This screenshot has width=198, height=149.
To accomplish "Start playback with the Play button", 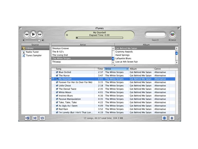I will 33,34.
